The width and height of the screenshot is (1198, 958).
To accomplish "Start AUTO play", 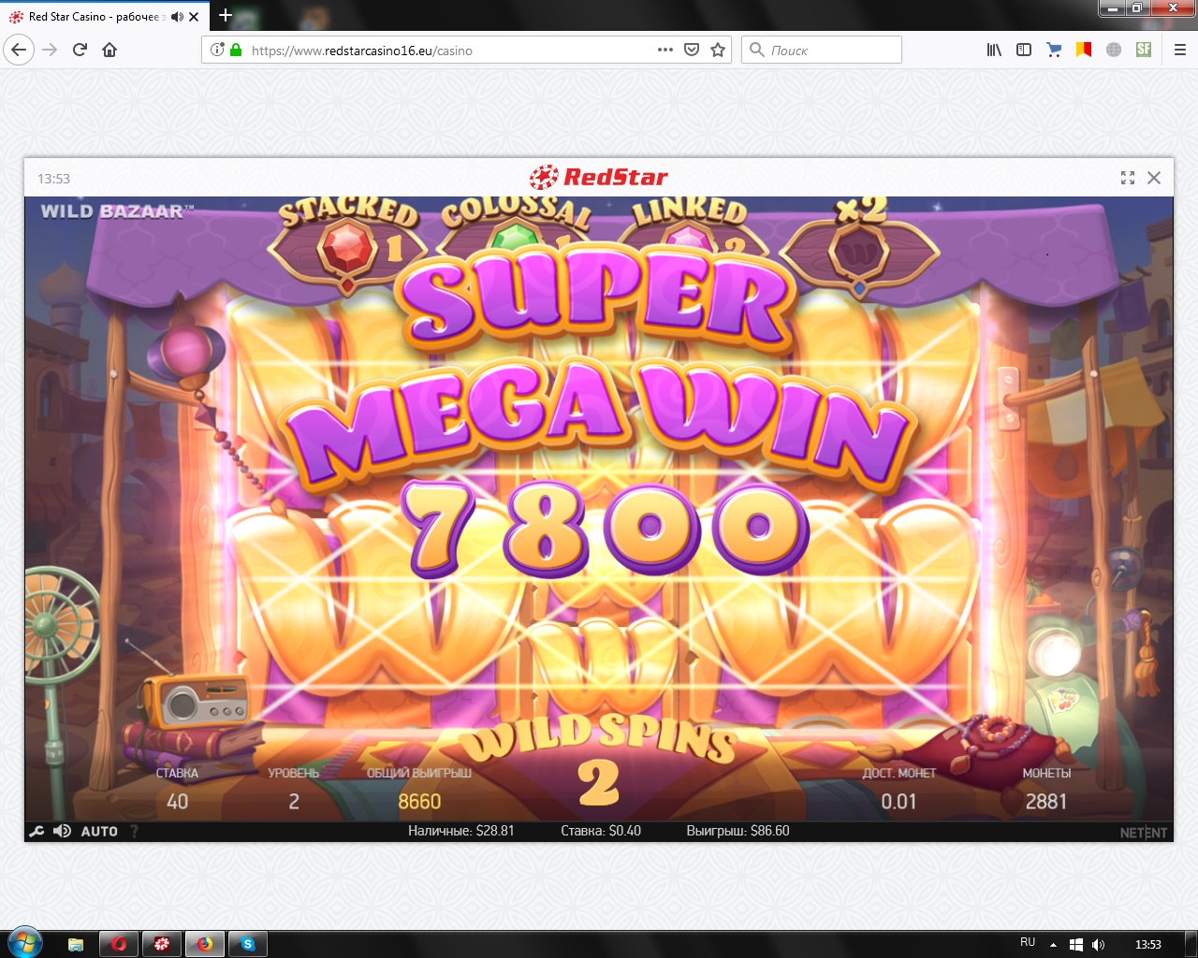I will tap(99, 831).
